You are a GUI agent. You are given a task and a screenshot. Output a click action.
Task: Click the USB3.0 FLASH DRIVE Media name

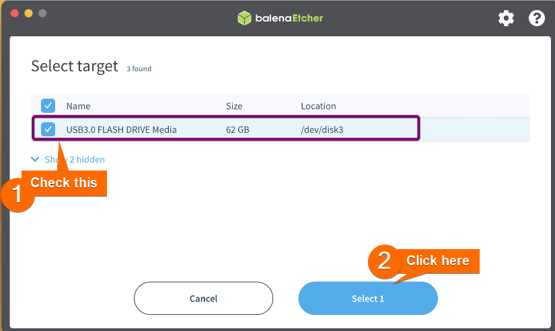121,130
